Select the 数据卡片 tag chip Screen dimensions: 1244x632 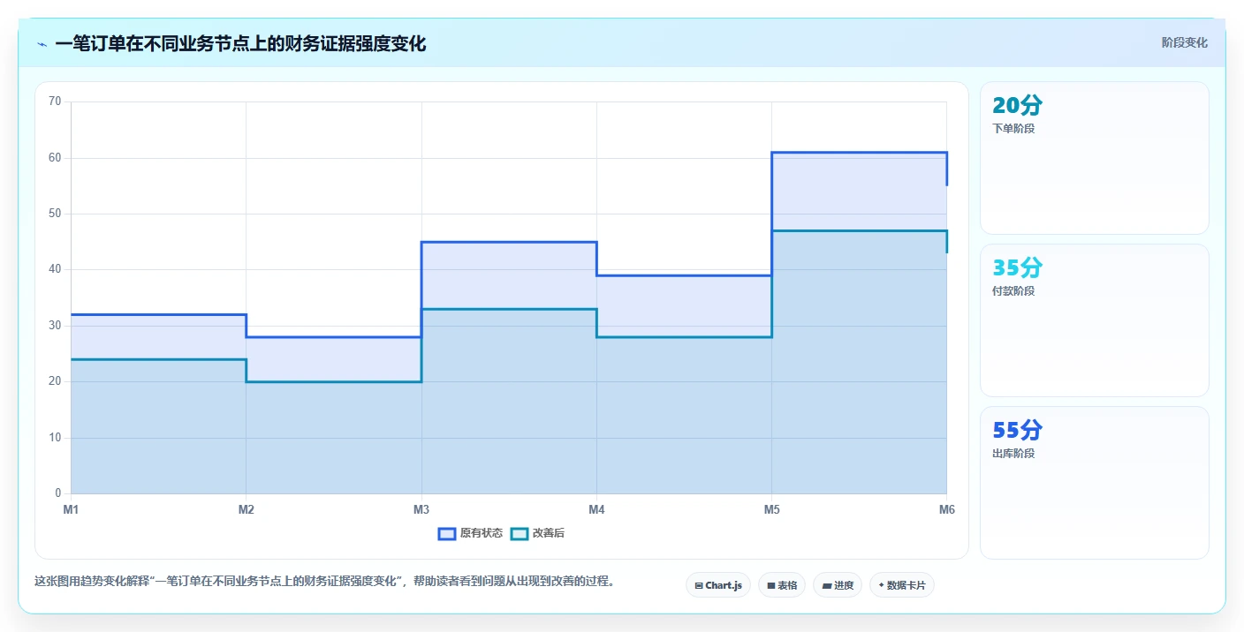[902, 585]
